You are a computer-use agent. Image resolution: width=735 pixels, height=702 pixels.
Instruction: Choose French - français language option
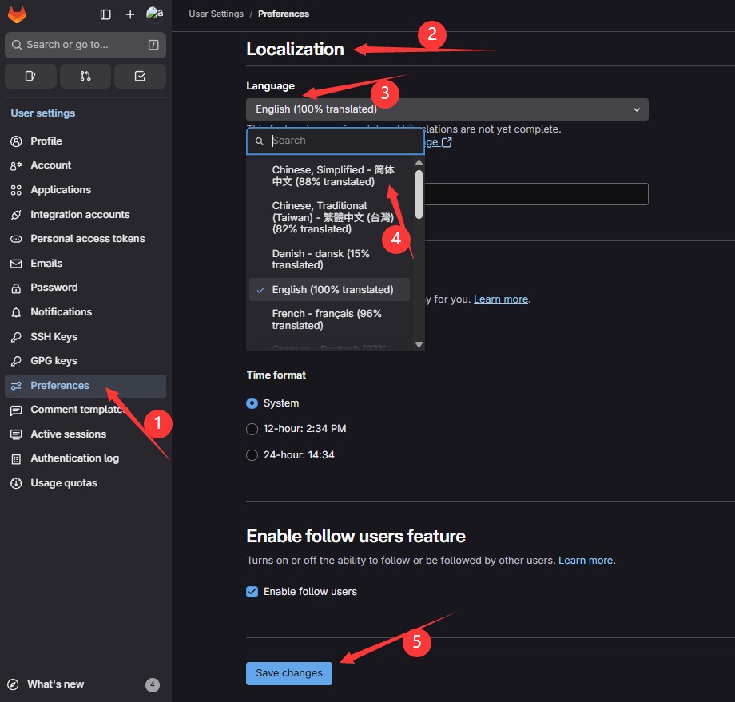329,319
